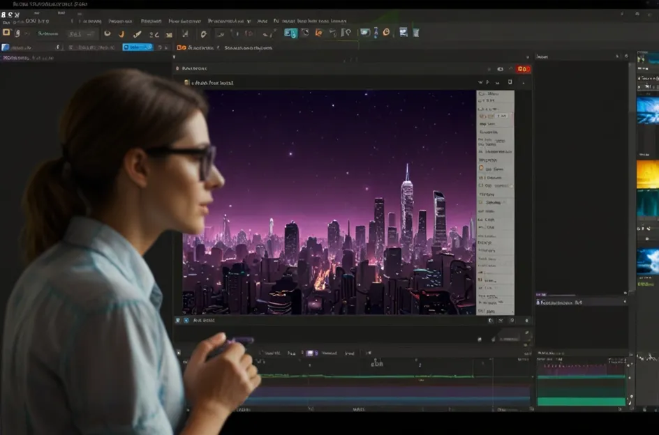The image size is (659, 435).
Task: Click the red-orange round icon in top toolbar
Action: tap(318, 33)
